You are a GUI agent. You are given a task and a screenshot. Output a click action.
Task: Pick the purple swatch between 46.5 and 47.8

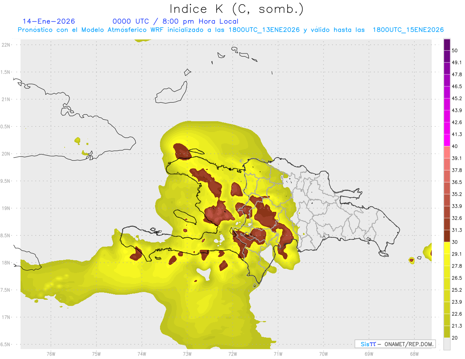click(x=447, y=81)
